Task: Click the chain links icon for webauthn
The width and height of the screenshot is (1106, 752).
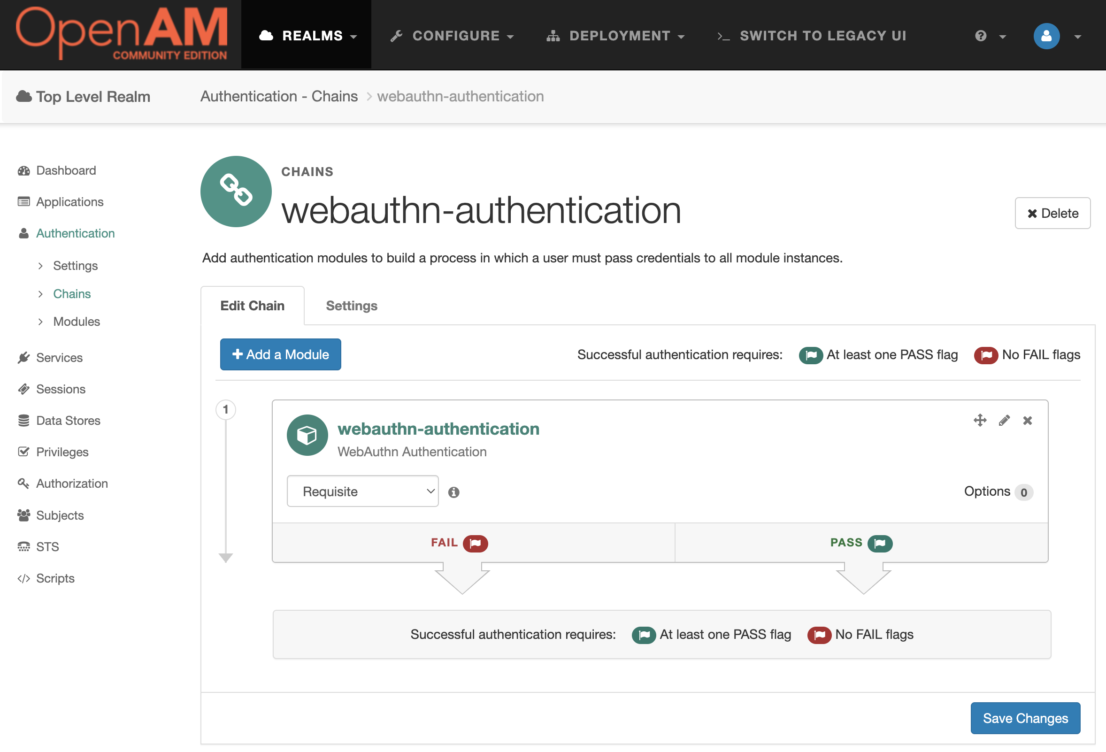Action: (236, 192)
